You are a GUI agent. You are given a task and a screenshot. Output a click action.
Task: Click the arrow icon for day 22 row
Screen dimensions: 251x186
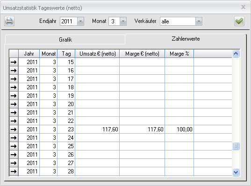click(14, 121)
